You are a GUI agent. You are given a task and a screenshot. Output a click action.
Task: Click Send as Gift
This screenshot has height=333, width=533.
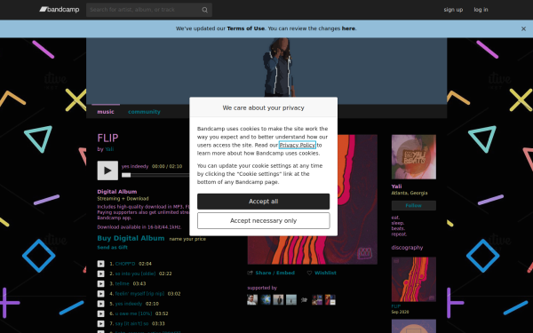[x=113, y=248]
